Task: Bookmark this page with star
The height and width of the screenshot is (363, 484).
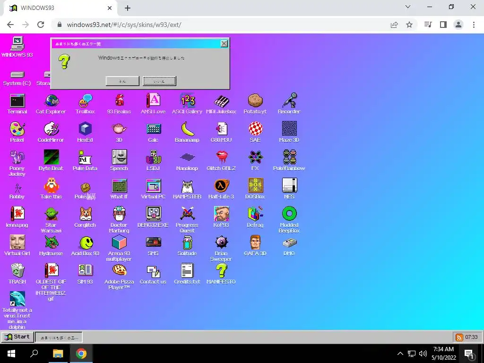Action: tap(409, 25)
